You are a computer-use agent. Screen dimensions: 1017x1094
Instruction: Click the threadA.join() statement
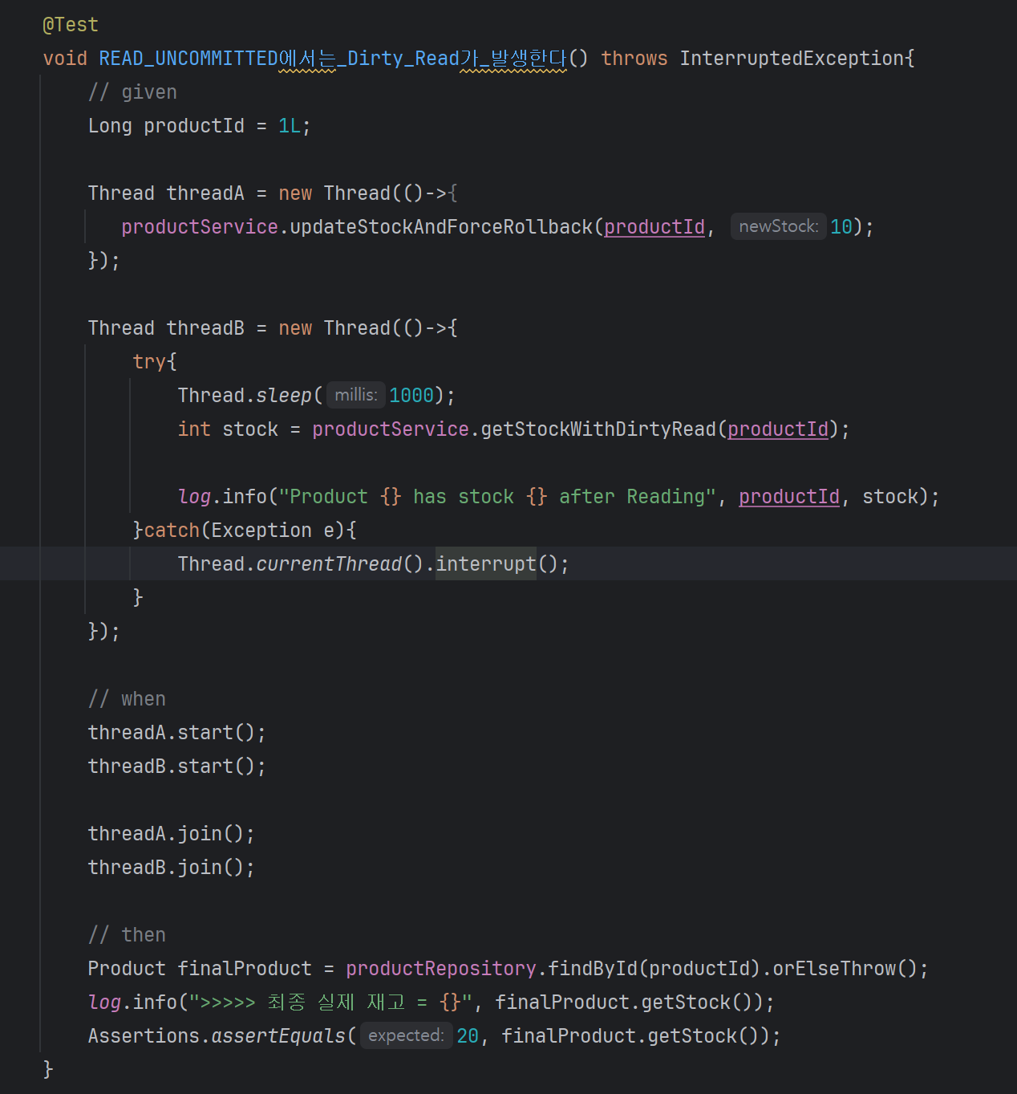click(171, 834)
